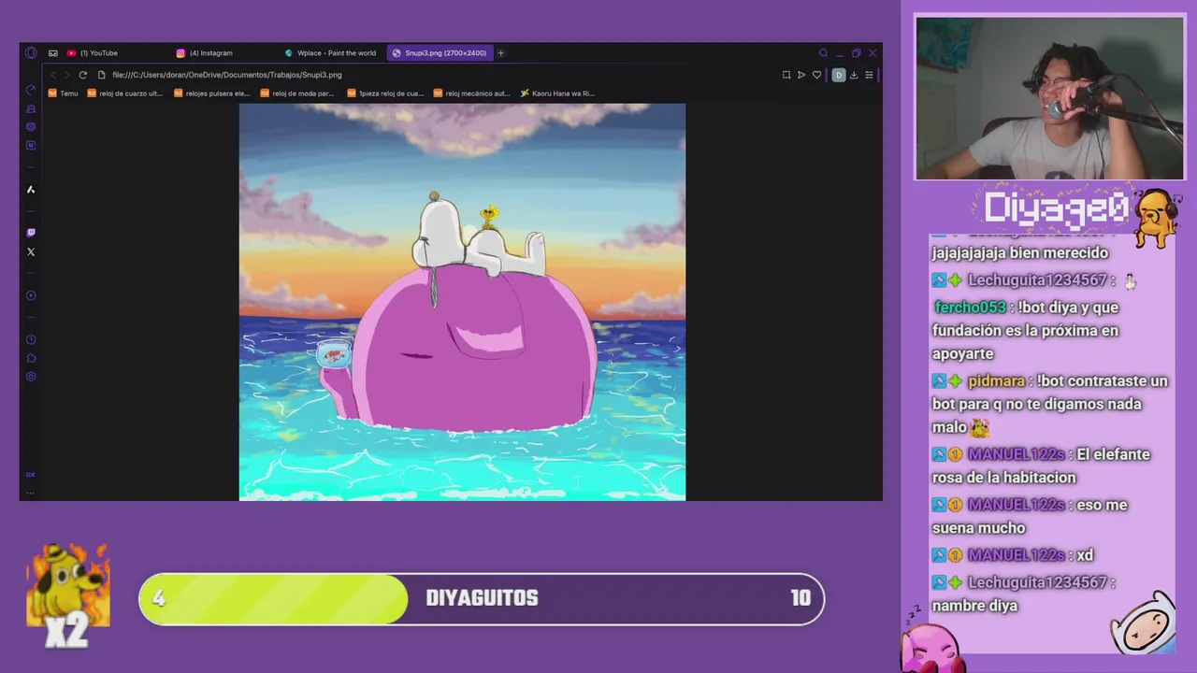Open the Temu bookmark
The height and width of the screenshot is (673, 1197).
pos(64,93)
